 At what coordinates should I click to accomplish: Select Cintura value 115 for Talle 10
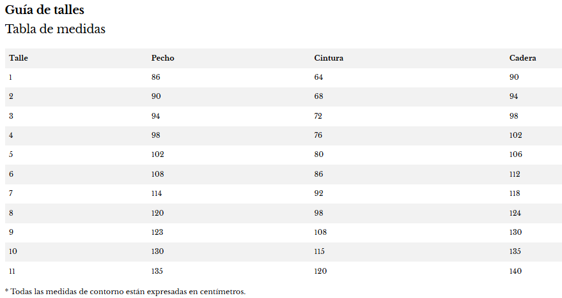click(320, 251)
